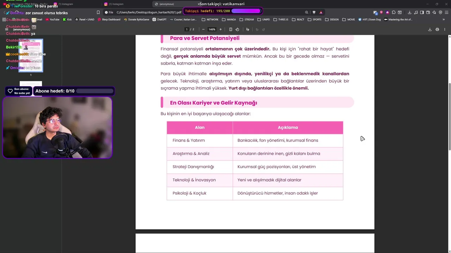Click the 146% zoom level field
The height and width of the screenshot is (253, 451).
point(212,30)
